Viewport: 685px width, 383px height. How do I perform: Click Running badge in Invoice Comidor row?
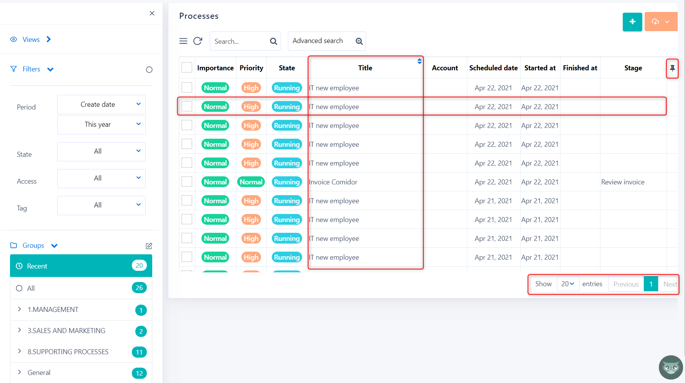[x=287, y=182]
